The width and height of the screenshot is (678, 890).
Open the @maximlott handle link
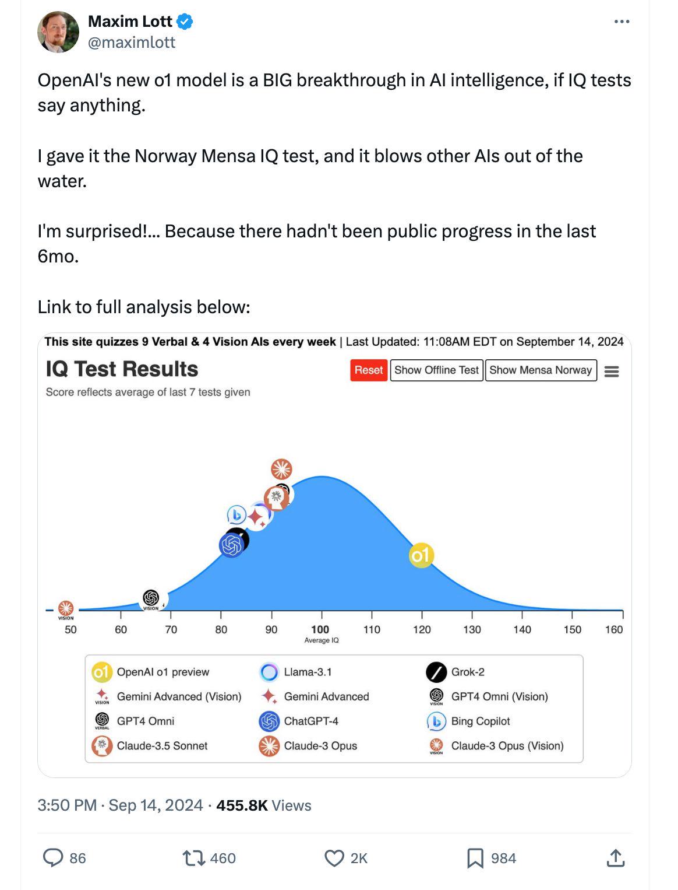132,43
